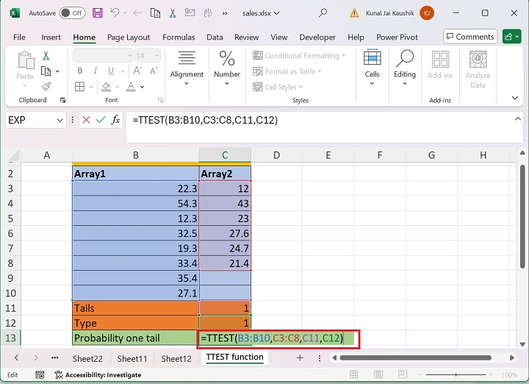The width and height of the screenshot is (529, 384).
Task: Expand the Name Box dropdown
Action: tap(60, 120)
